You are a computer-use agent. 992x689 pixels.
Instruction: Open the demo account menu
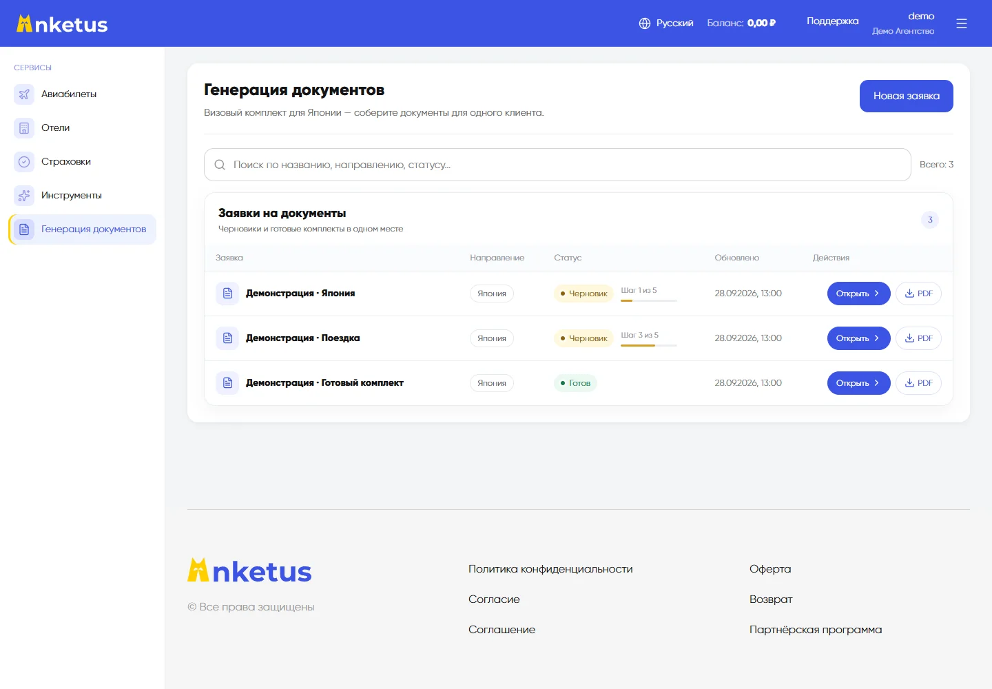(x=903, y=23)
